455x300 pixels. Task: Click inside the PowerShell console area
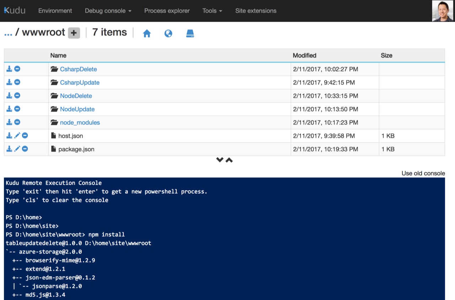coord(224,239)
